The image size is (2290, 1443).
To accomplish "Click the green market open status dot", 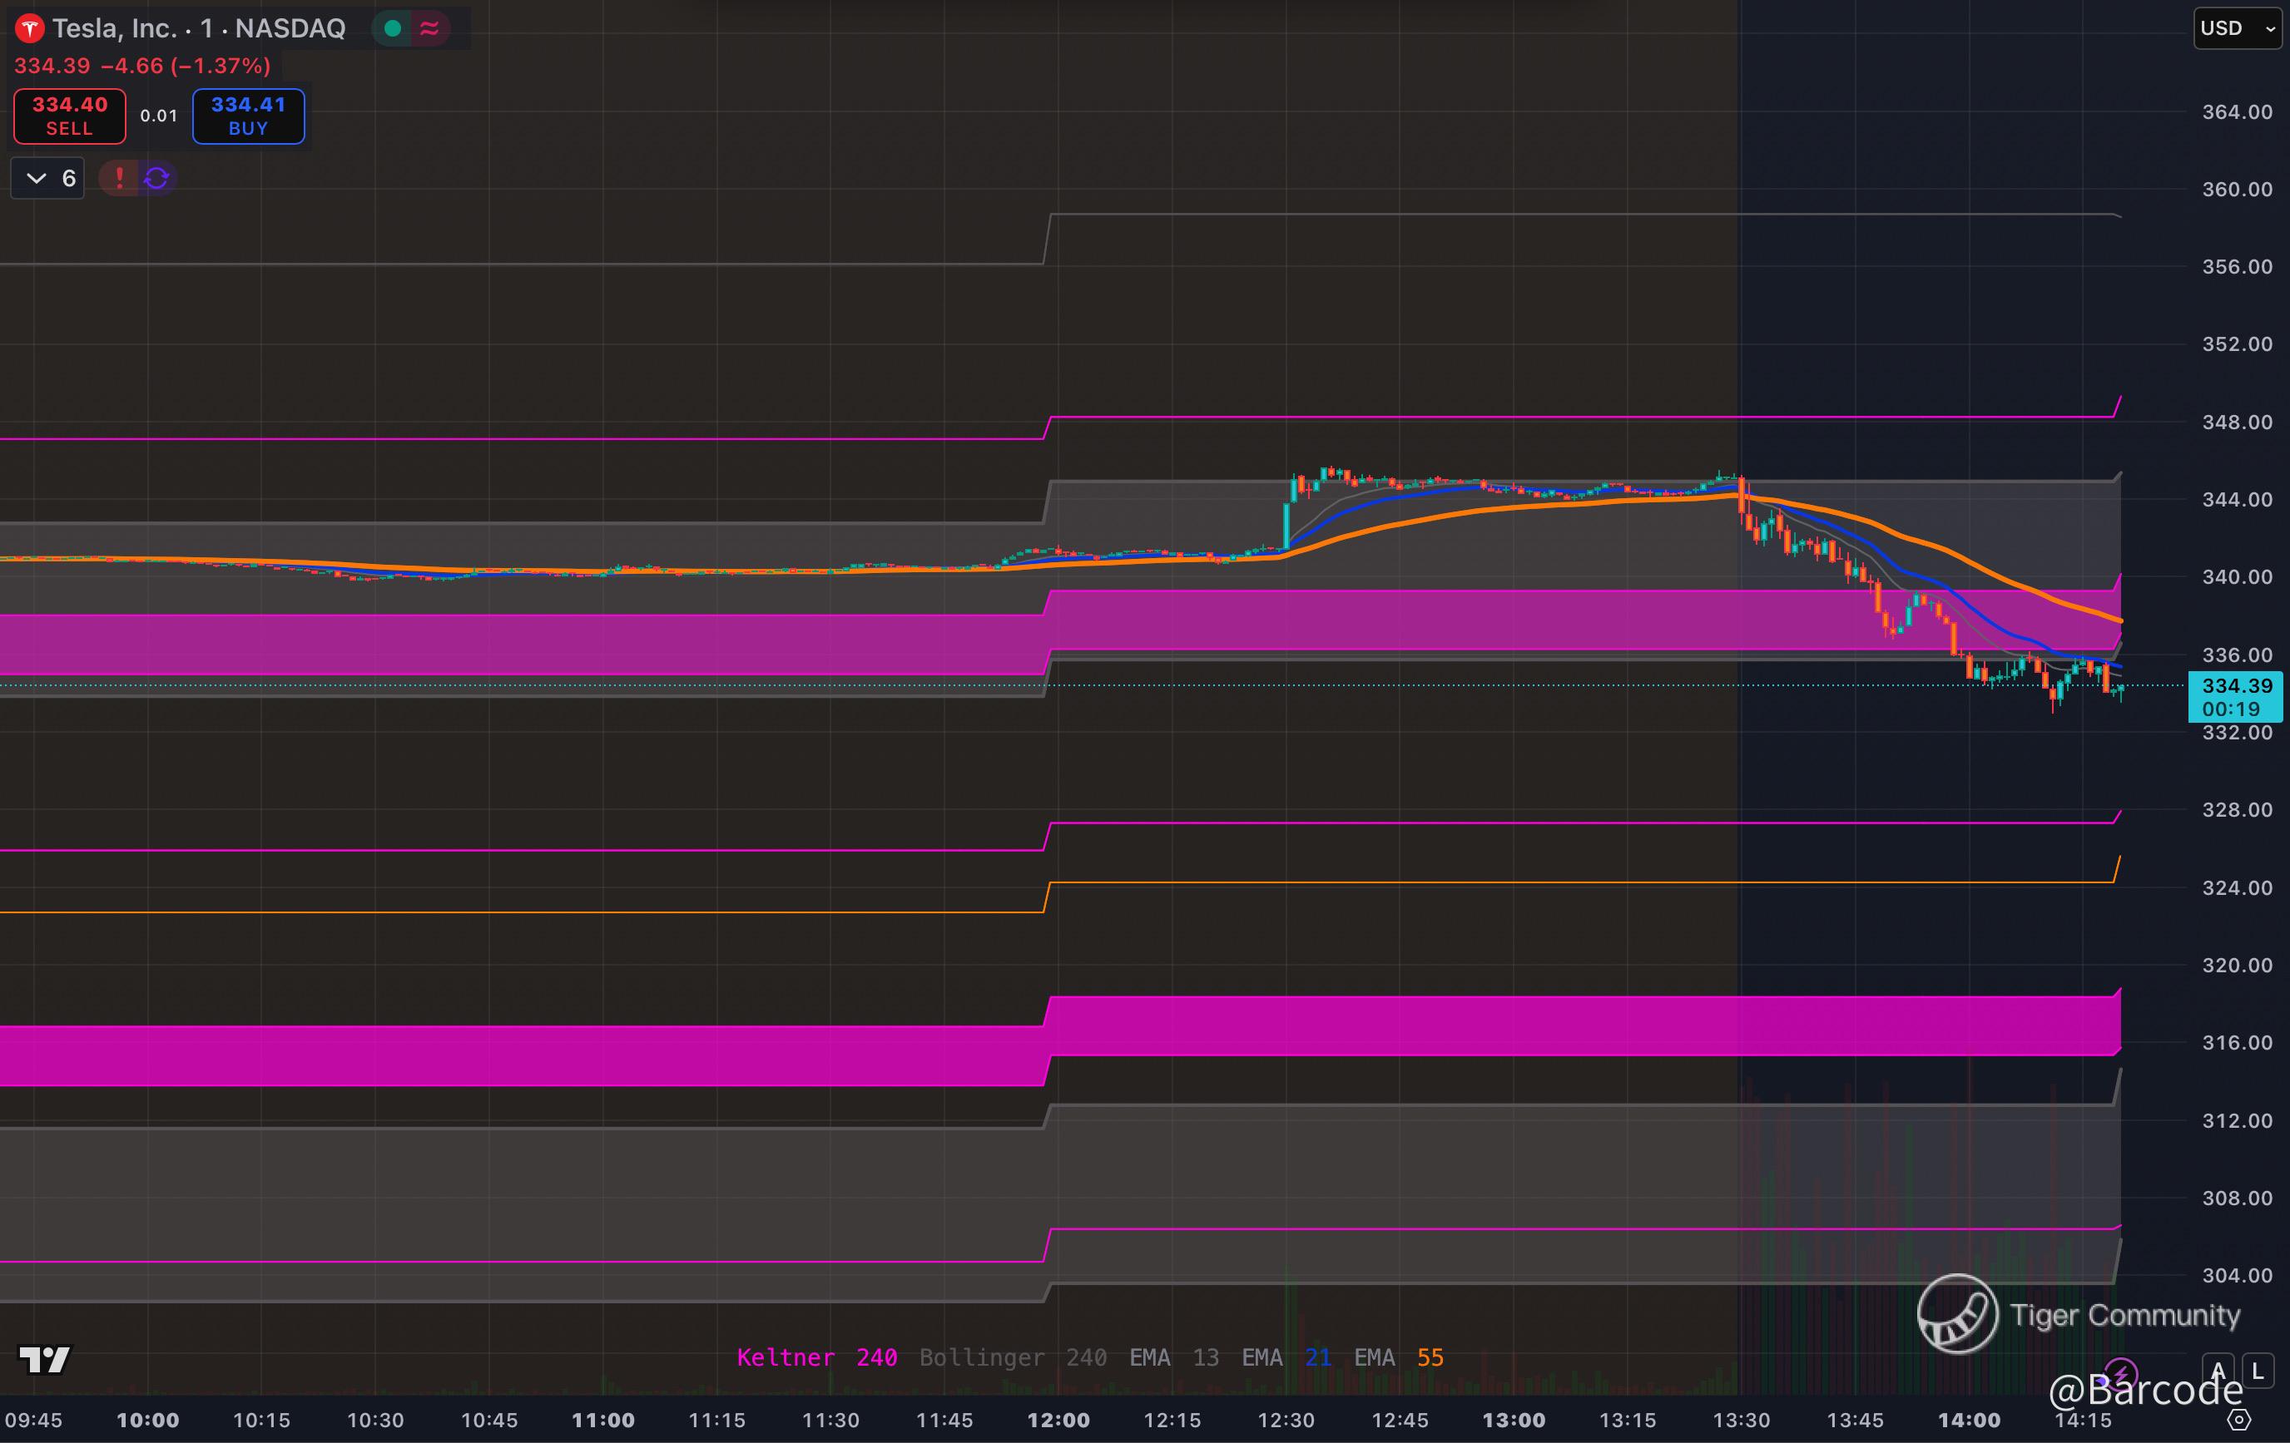I will (392, 28).
